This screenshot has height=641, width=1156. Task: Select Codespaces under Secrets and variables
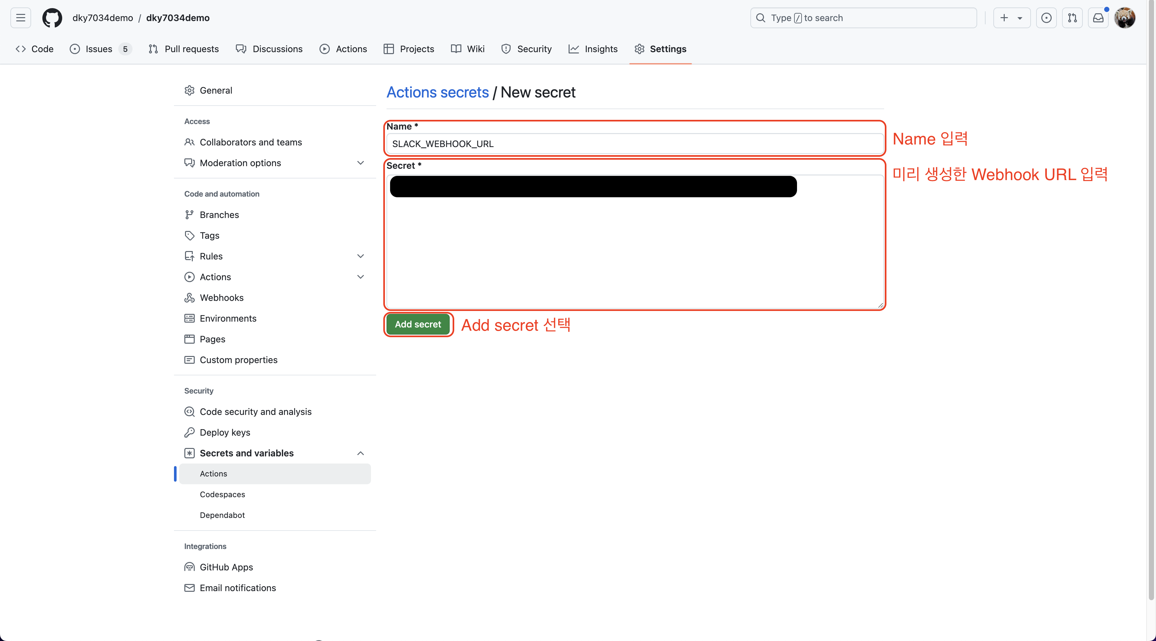click(222, 494)
